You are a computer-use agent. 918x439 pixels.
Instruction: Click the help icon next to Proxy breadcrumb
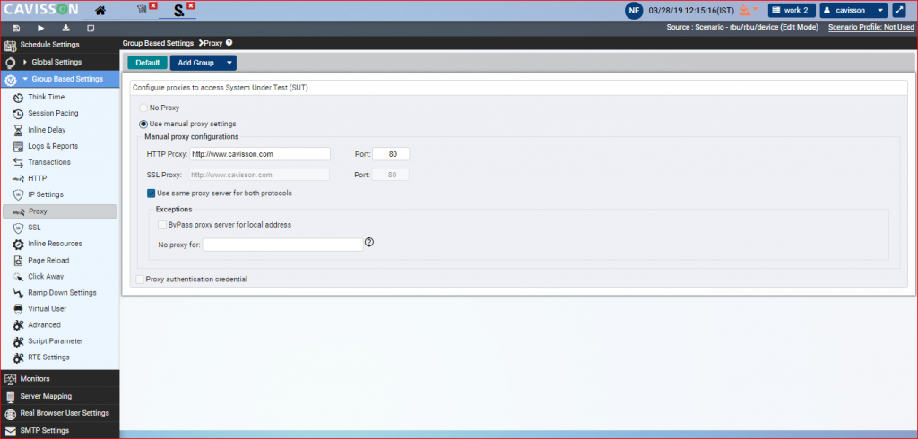[229, 43]
